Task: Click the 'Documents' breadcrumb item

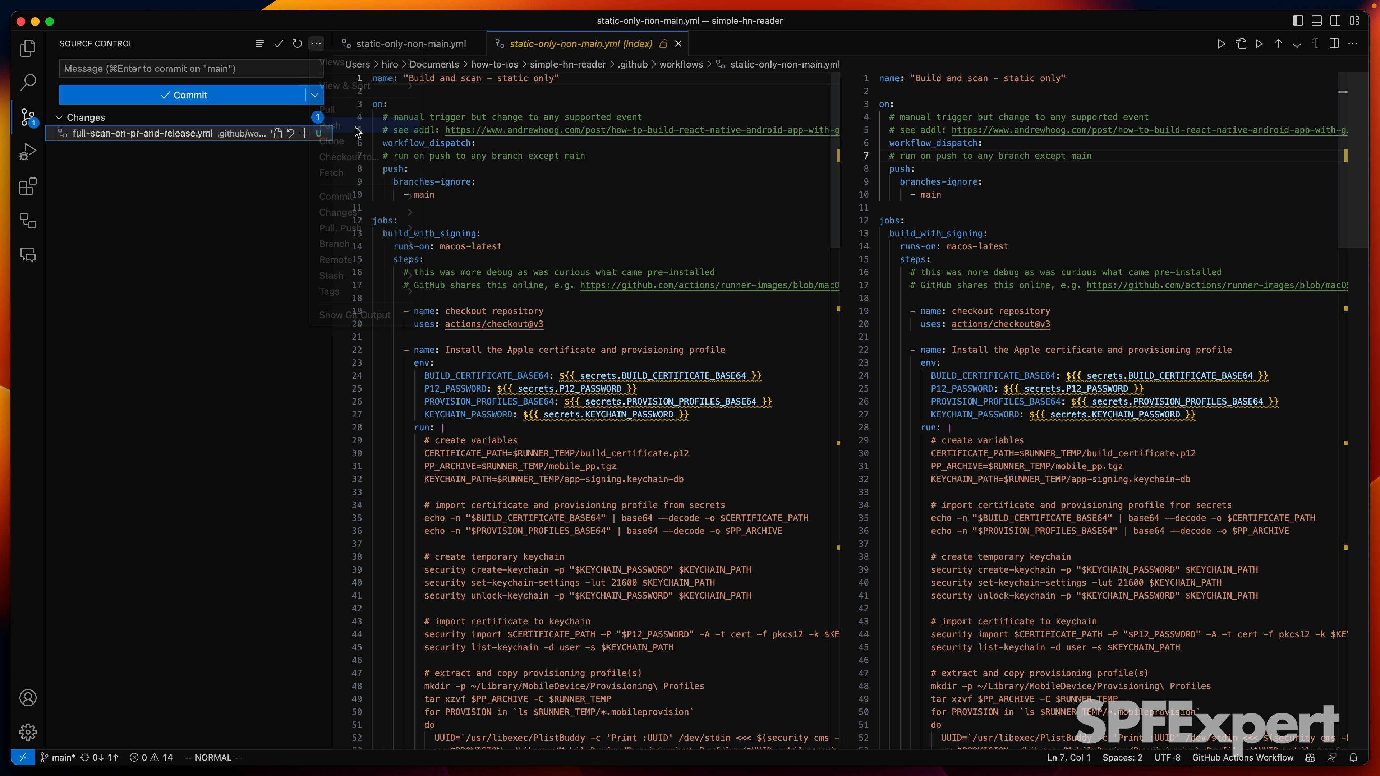Action: click(x=434, y=64)
